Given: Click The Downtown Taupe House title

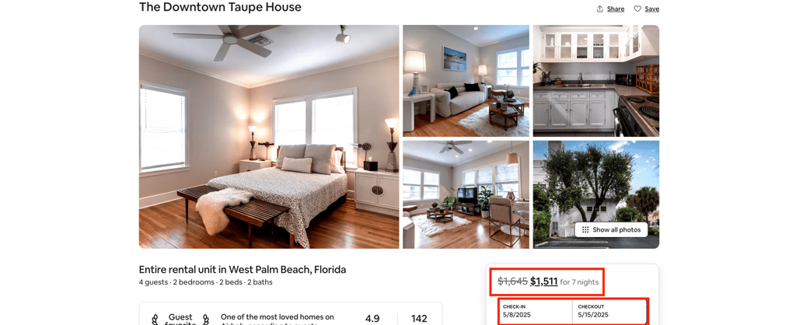Looking at the screenshot, I should click(220, 7).
